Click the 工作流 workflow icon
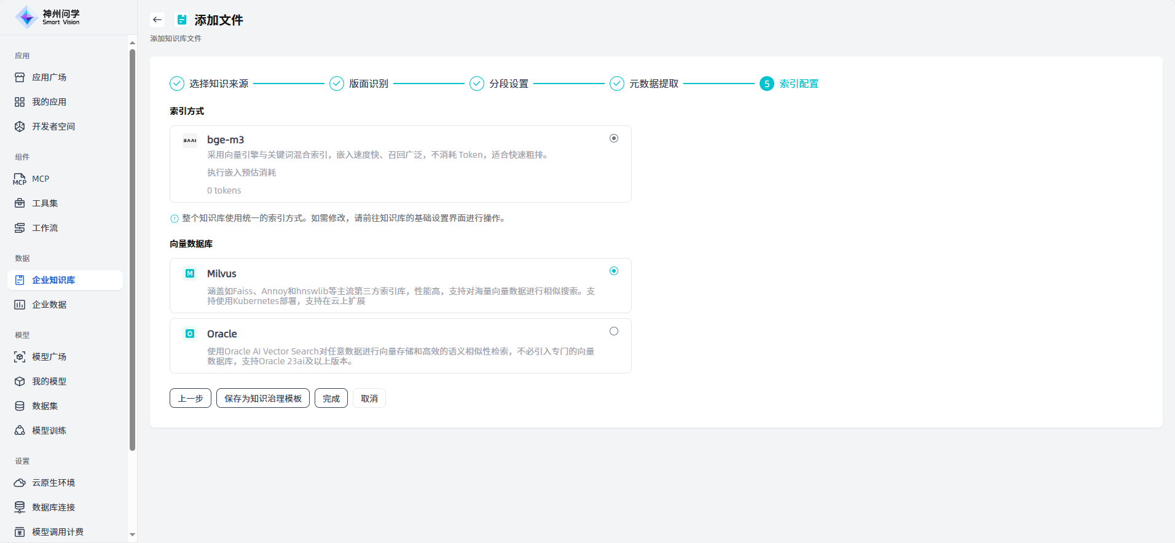 click(x=20, y=228)
